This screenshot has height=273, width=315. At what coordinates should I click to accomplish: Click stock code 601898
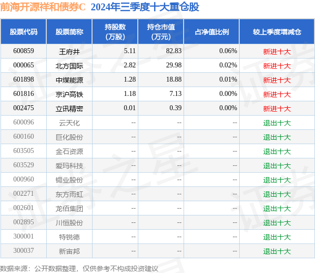24,80
